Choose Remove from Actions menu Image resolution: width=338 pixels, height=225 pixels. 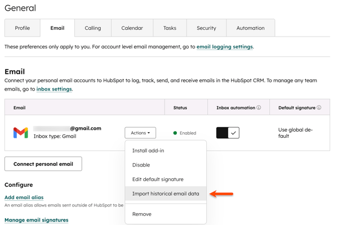coord(166,214)
